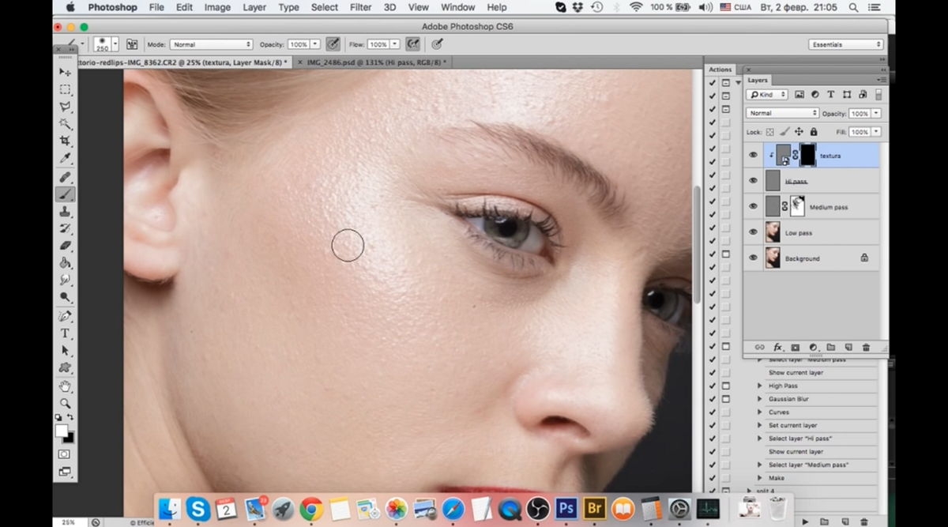948x527 pixels.
Task: Expand the High Pass action step
Action: (760, 386)
